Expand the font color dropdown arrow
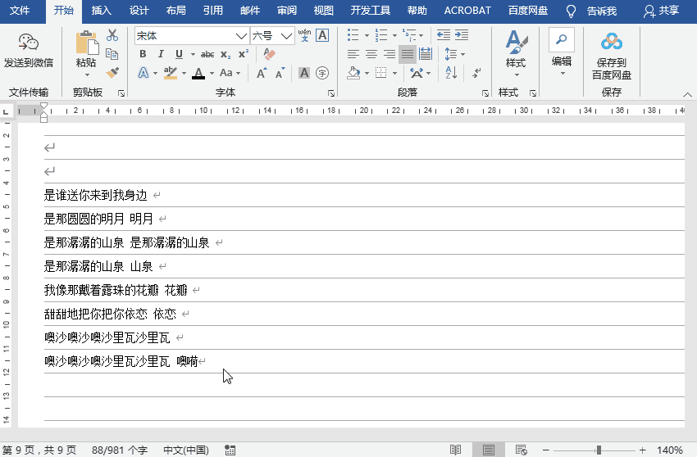The image size is (697, 457). pyautogui.click(x=212, y=73)
